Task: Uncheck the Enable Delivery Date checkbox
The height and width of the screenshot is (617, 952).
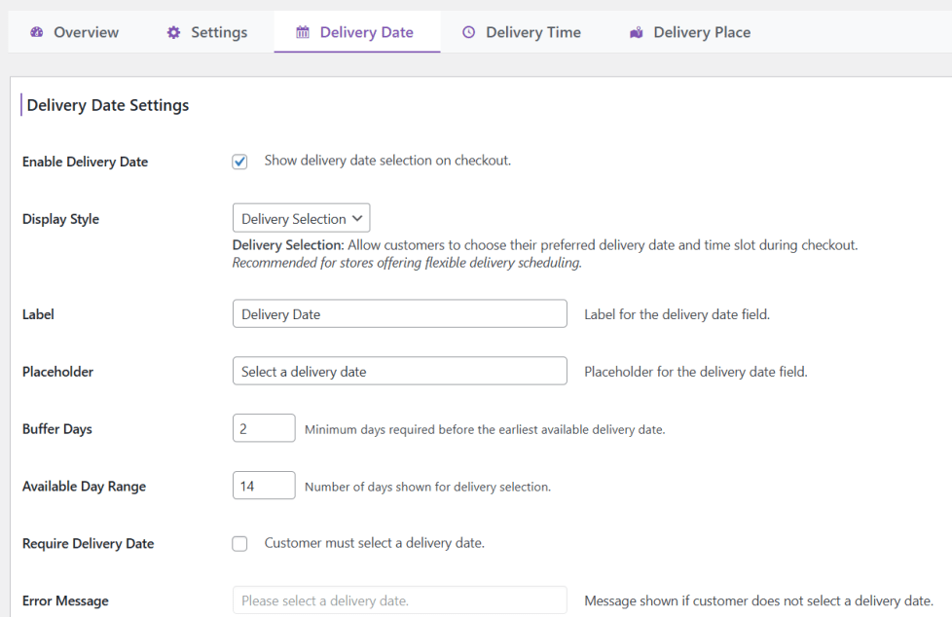Action: tap(240, 162)
